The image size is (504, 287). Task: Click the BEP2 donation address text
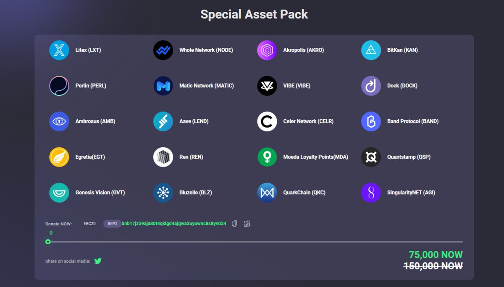point(174,224)
